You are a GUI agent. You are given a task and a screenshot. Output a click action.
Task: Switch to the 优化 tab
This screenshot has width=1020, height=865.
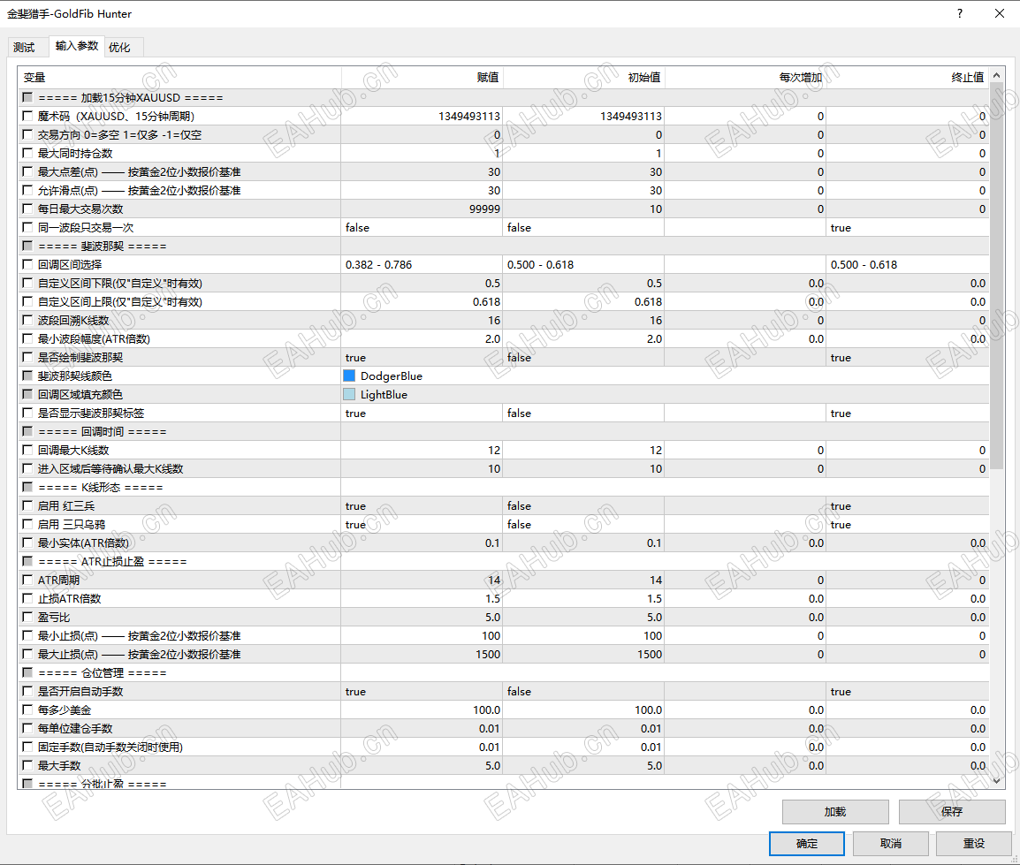point(119,48)
